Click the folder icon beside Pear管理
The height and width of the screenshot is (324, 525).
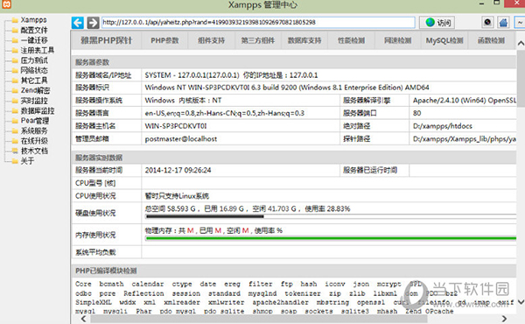(15, 121)
